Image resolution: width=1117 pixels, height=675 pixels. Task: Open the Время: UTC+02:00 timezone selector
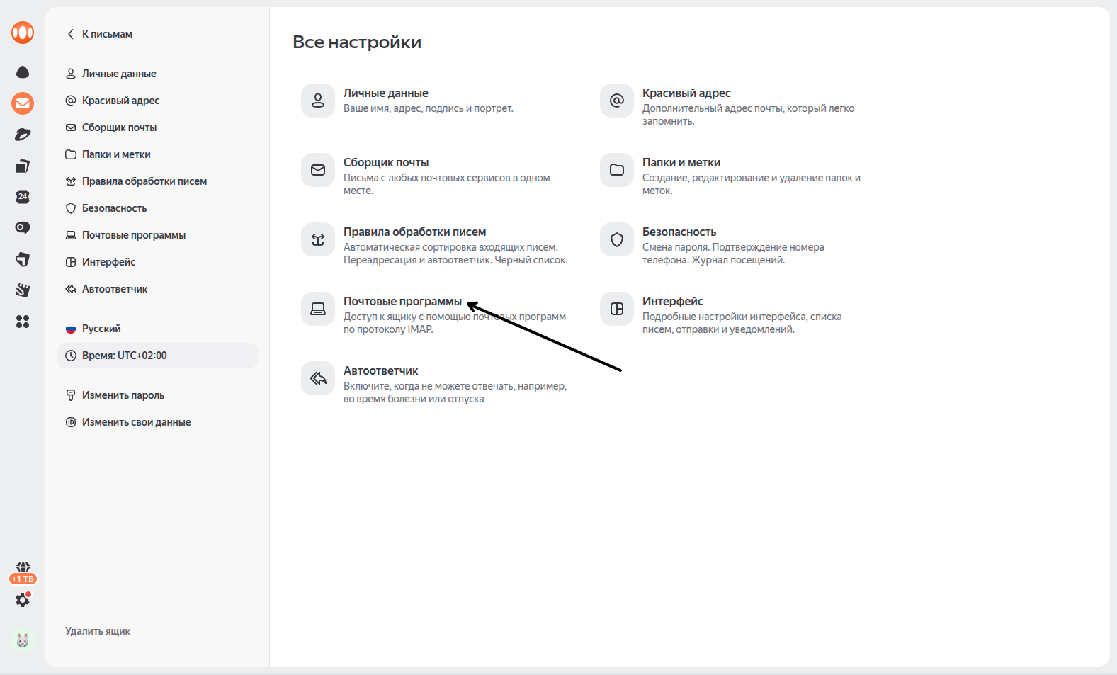tap(125, 356)
